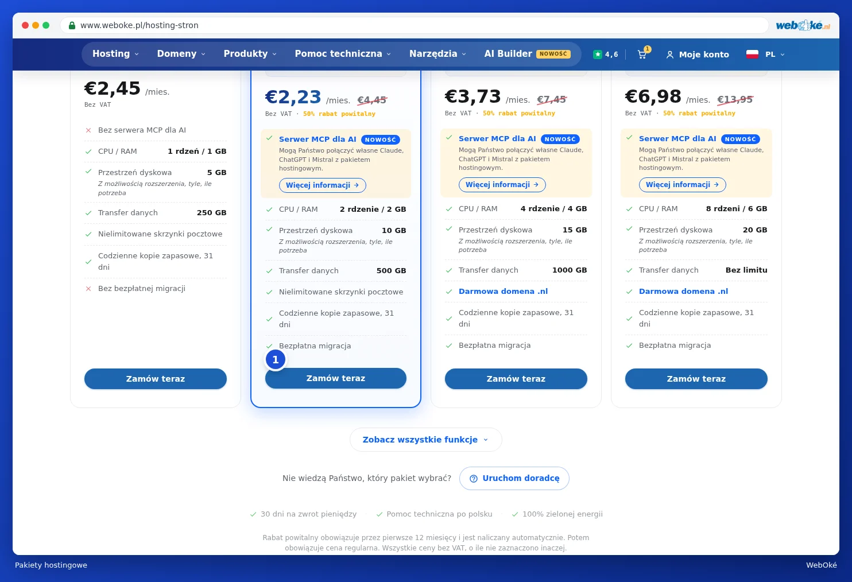Expand the Hosting menu
The width and height of the screenshot is (852, 582).
click(x=115, y=54)
